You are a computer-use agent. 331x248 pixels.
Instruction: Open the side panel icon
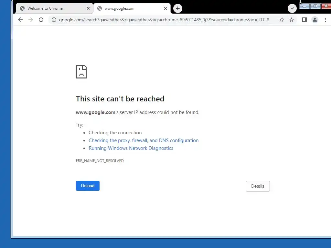[x=304, y=20]
